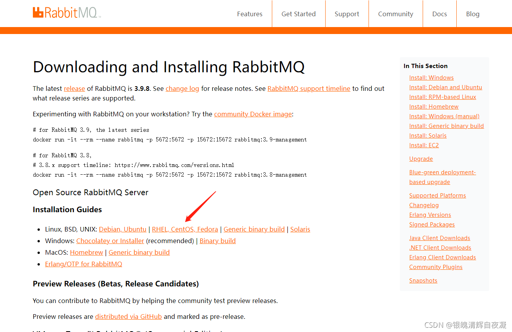
Task: Click the 3.8-management docker run command
Action: coord(170,175)
